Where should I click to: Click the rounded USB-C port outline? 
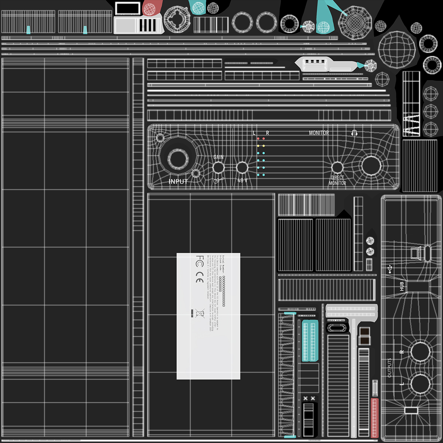tap(427, 253)
